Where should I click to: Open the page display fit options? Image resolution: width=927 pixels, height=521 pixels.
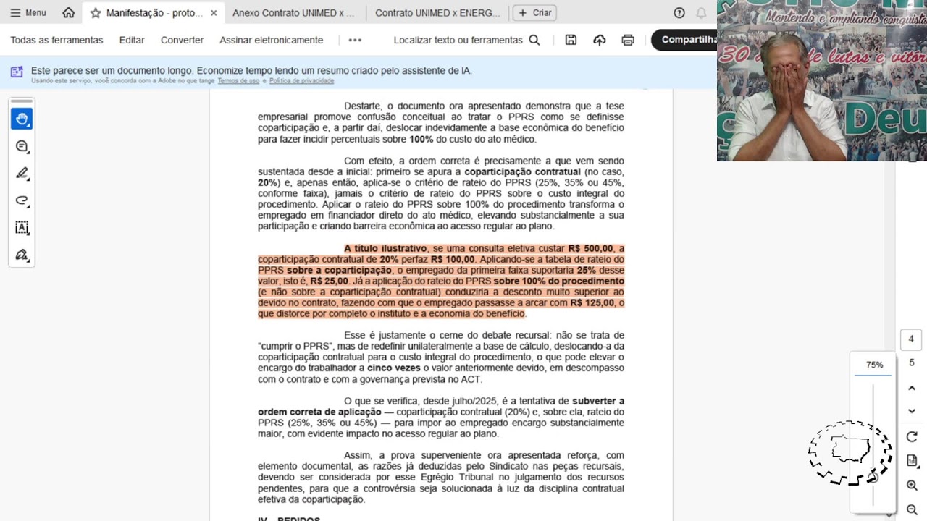pos(912,461)
